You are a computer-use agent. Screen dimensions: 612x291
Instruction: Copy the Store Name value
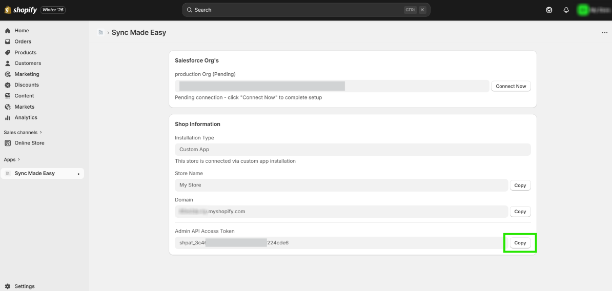pos(520,185)
